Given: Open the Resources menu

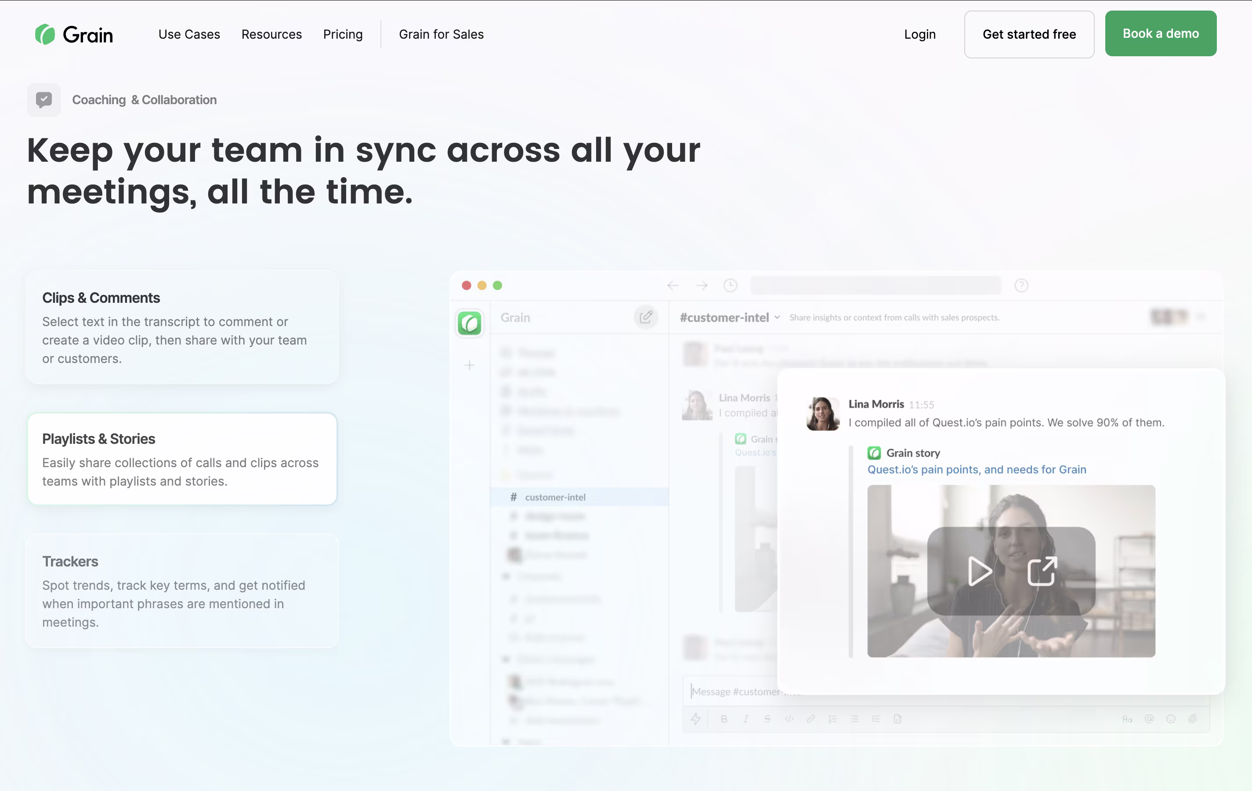Looking at the screenshot, I should [271, 34].
